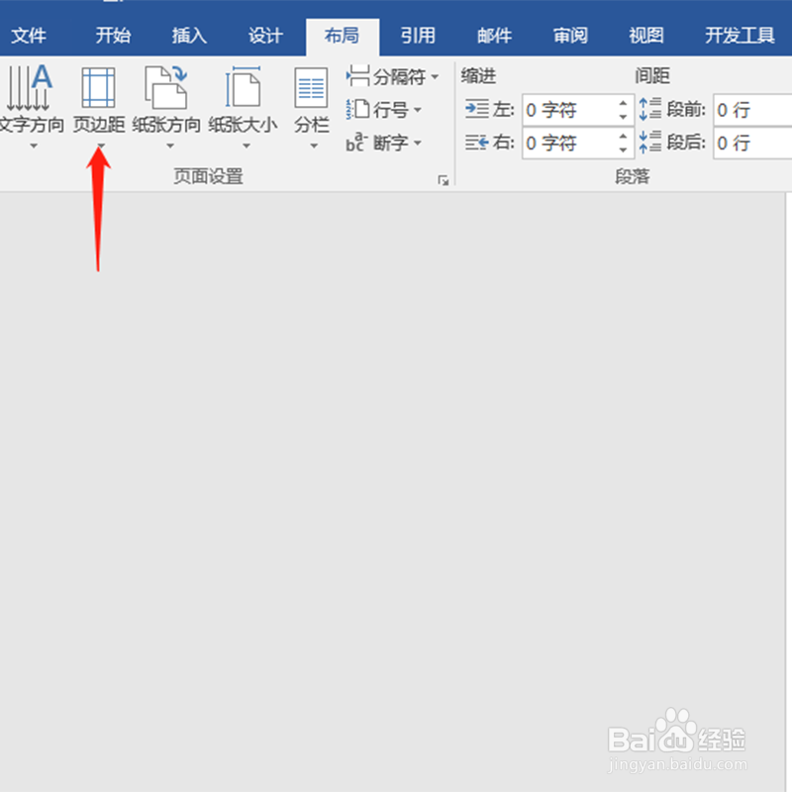The height and width of the screenshot is (792, 792).
Task: Click the 断字 hyphenation icon
Action: pos(356,142)
